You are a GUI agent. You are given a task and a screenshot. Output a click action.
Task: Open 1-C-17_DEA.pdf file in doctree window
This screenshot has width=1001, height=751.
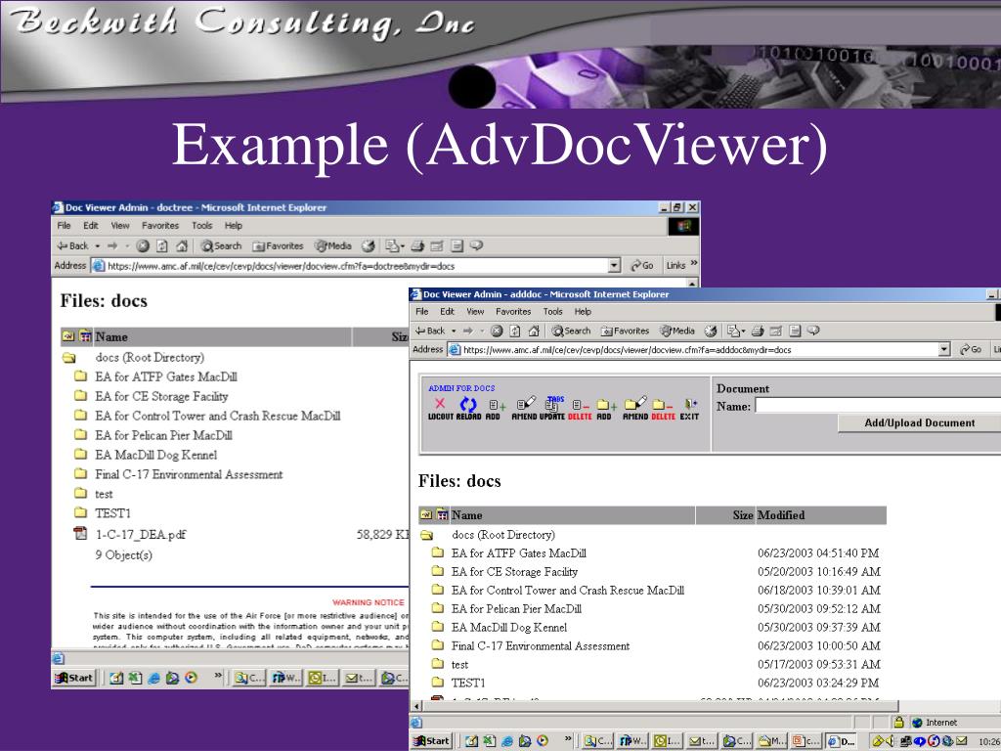pyautogui.click(x=141, y=535)
